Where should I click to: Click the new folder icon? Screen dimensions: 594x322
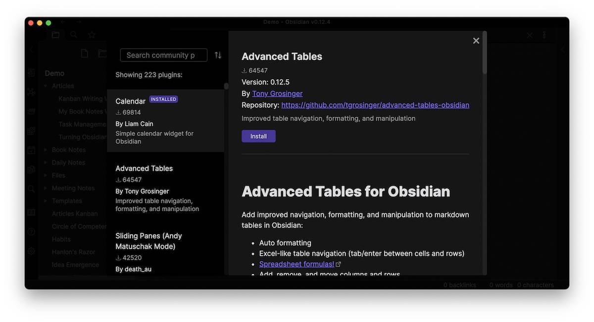point(102,54)
